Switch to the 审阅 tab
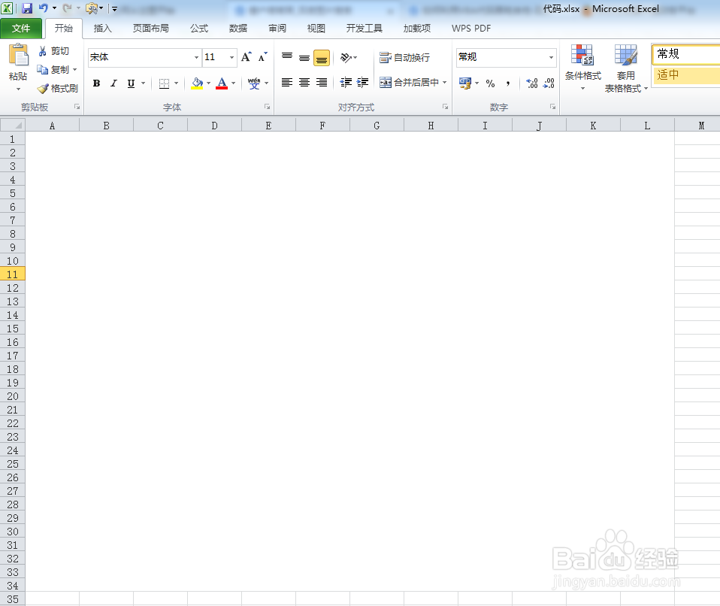This screenshot has width=720, height=606. click(x=277, y=29)
